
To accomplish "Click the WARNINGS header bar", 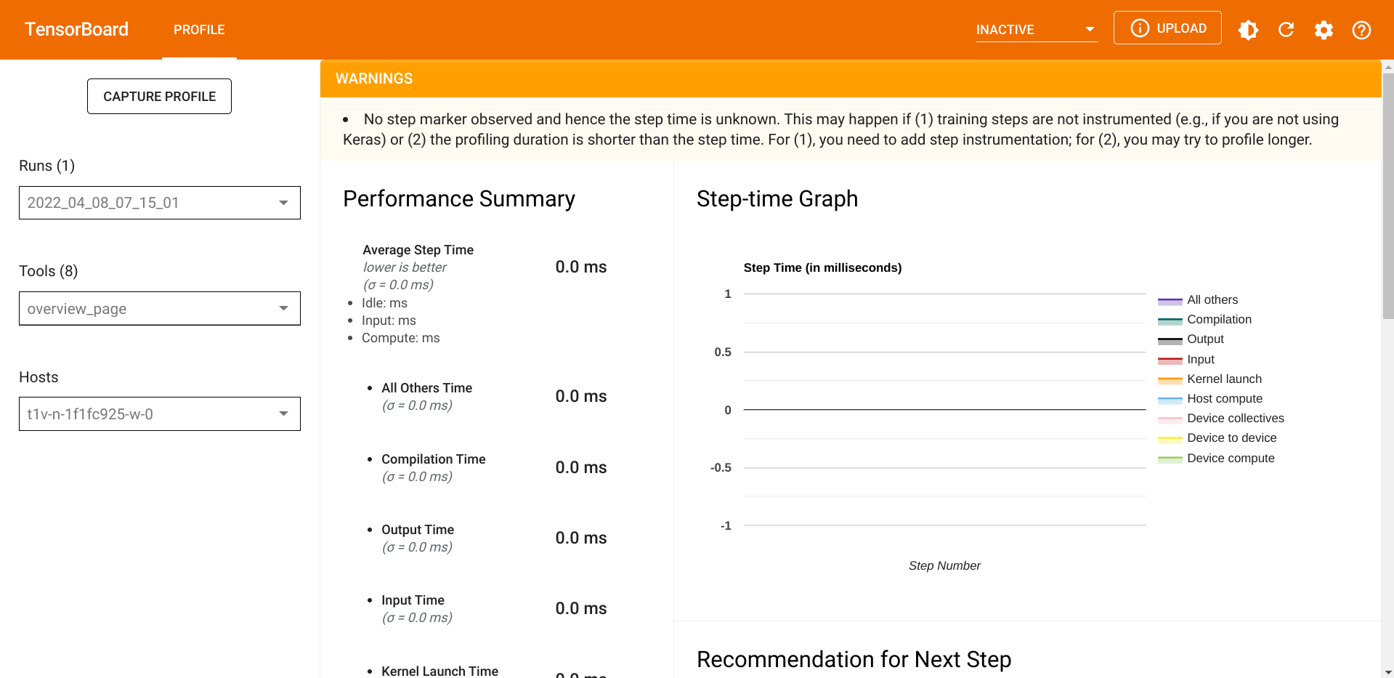I will (851, 78).
